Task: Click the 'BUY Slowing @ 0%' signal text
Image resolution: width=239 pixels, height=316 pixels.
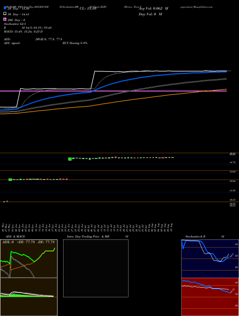Action: point(75,43)
